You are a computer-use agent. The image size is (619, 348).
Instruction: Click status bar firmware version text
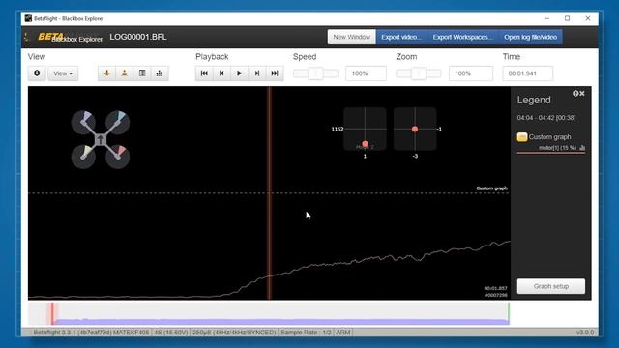click(91, 333)
